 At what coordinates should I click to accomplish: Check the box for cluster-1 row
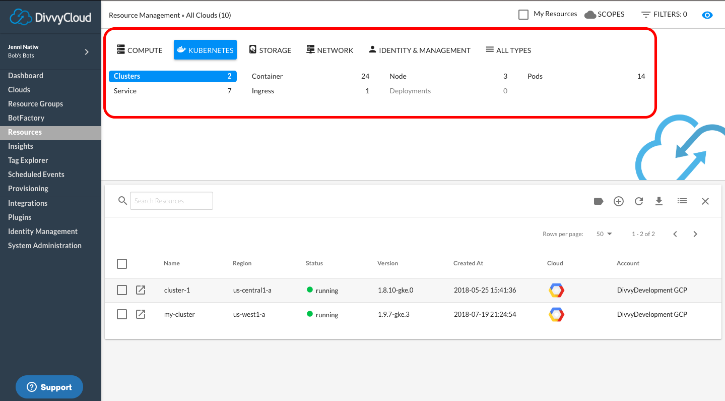pos(122,290)
